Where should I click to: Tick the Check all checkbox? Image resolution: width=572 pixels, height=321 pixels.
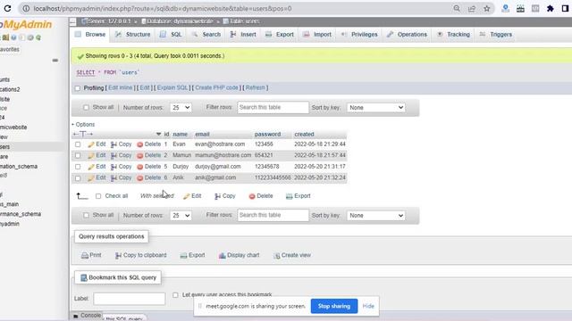pos(98,196)
